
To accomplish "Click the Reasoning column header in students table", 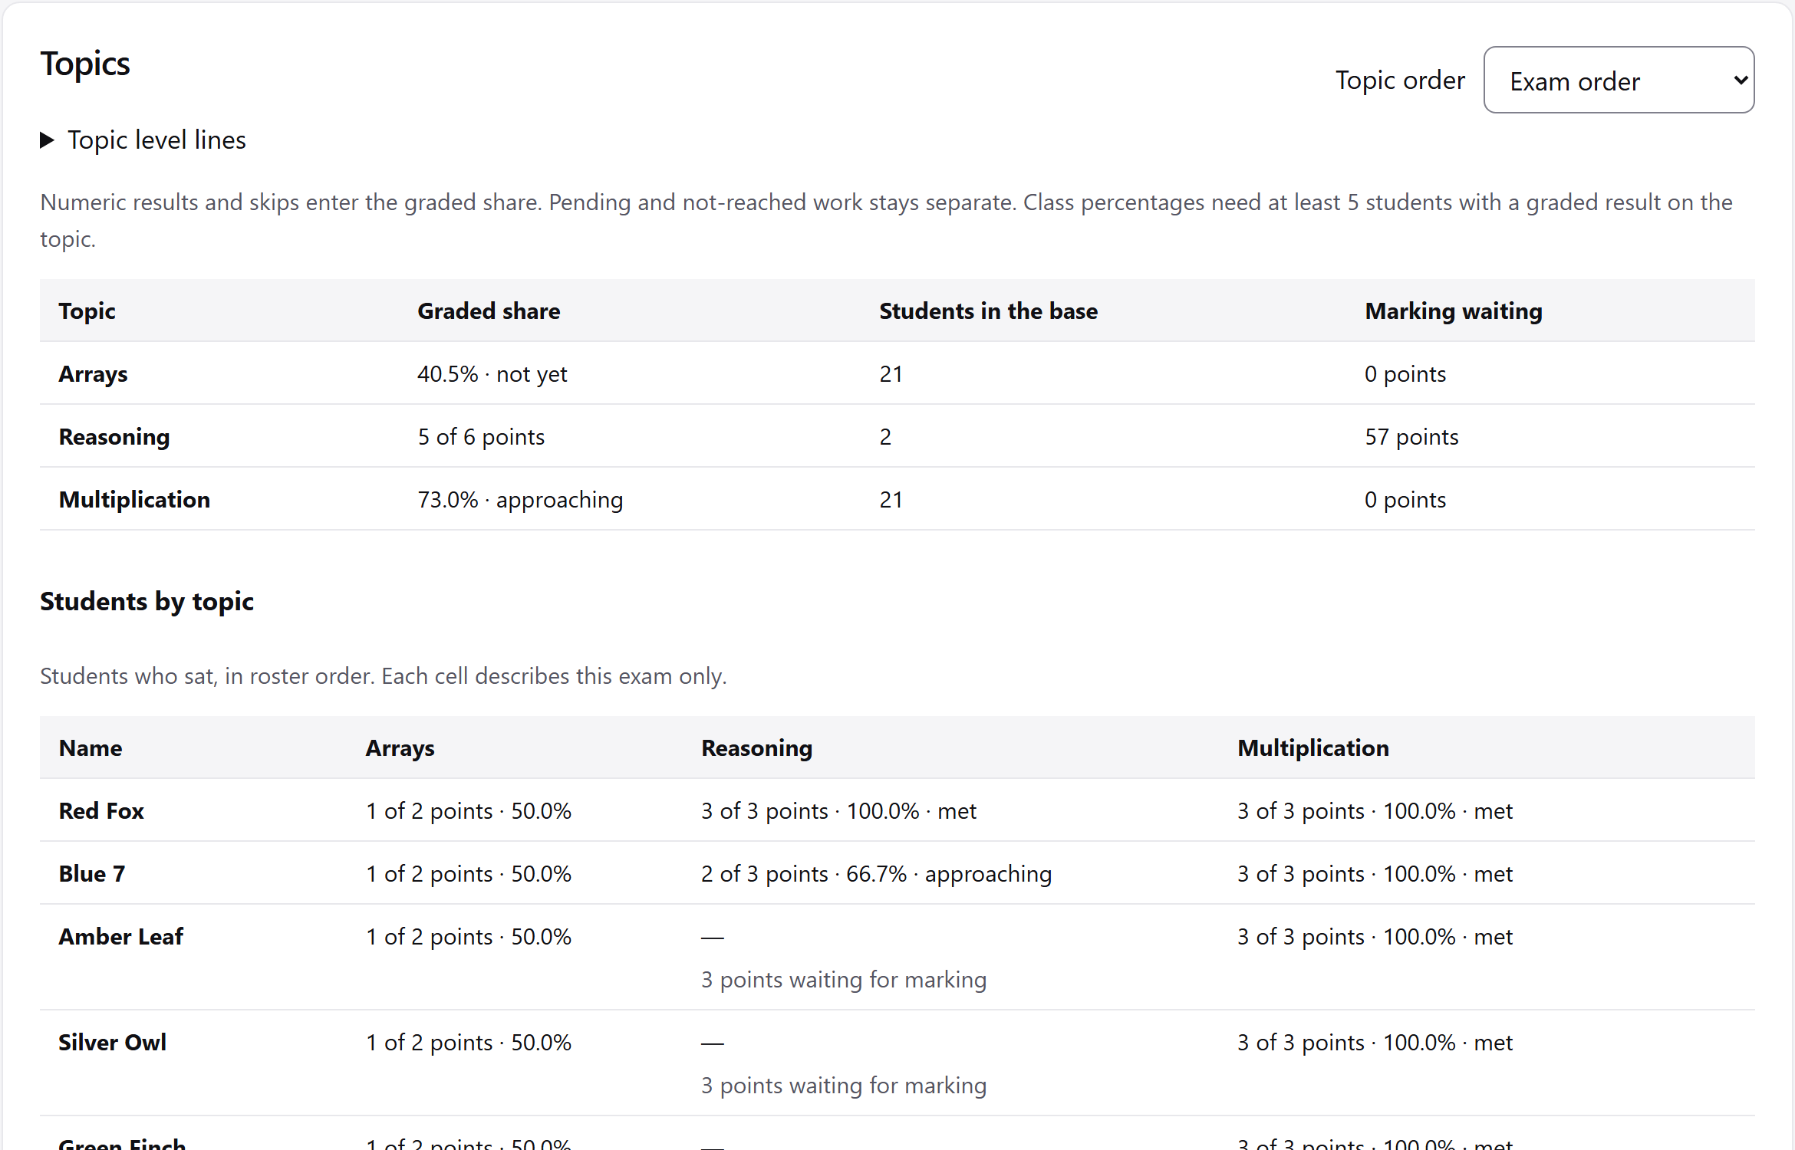I will click(x=756, y=747).
